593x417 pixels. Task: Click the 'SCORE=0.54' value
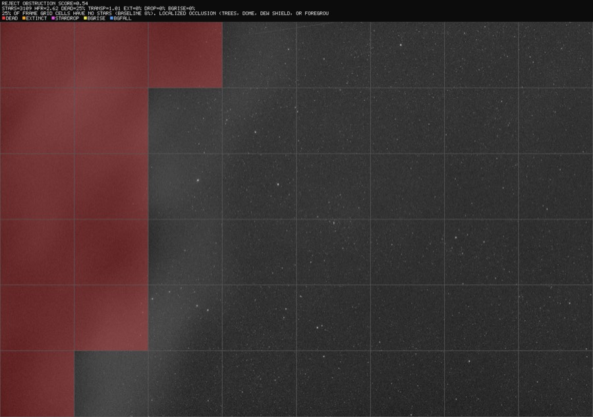pos(73,3)
